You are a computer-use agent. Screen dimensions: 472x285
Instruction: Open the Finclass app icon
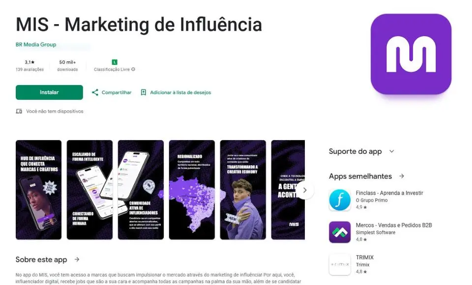tap(340, 200)
